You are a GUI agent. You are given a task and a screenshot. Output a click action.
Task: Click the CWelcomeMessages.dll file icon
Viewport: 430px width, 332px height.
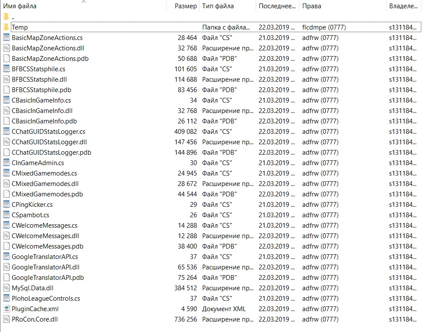7,236
